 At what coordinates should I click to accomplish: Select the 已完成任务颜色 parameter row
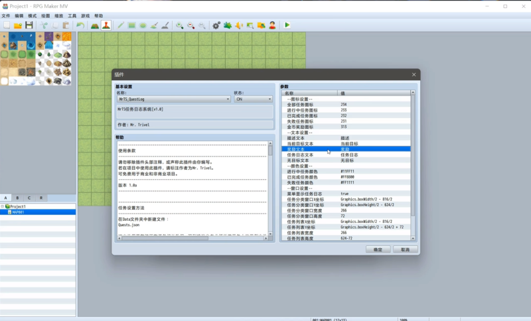pos(346,177)
